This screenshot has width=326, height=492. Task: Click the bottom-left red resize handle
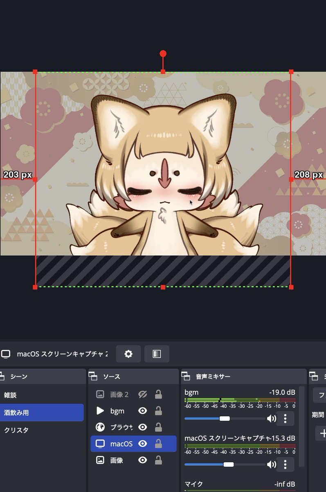pos(35,287)
